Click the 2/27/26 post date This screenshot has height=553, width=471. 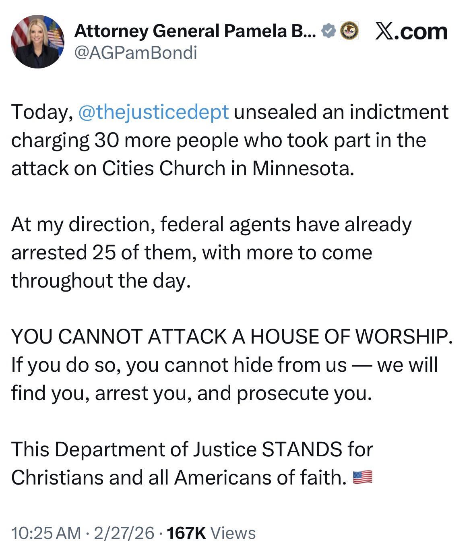124,533
